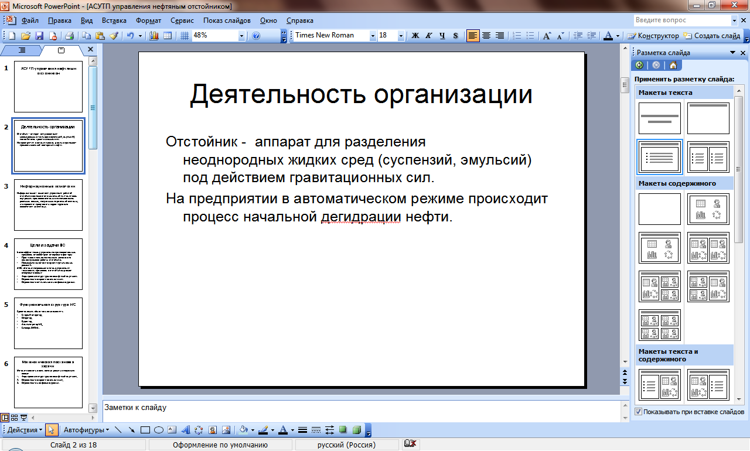Open the zoom 48% dropdown
The image size is (750, 451).
(x=241, y=36)
